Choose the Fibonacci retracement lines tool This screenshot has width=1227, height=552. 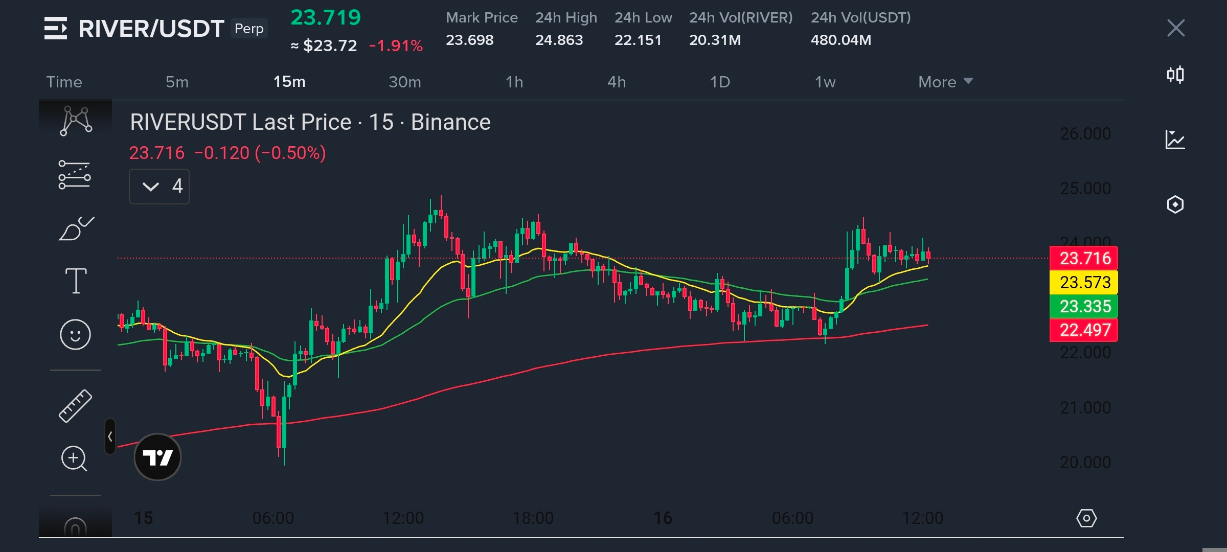pos(75,175)
